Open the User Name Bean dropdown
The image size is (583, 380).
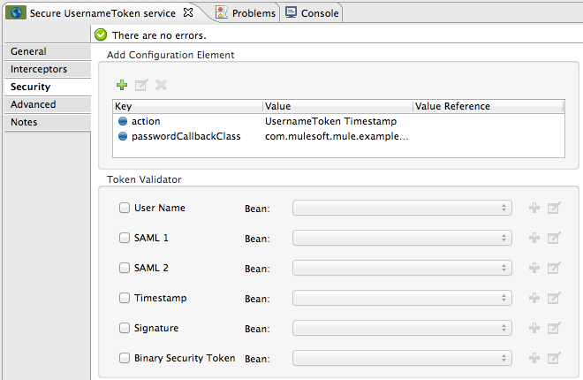pyautogui.click(x=402, y=208)
